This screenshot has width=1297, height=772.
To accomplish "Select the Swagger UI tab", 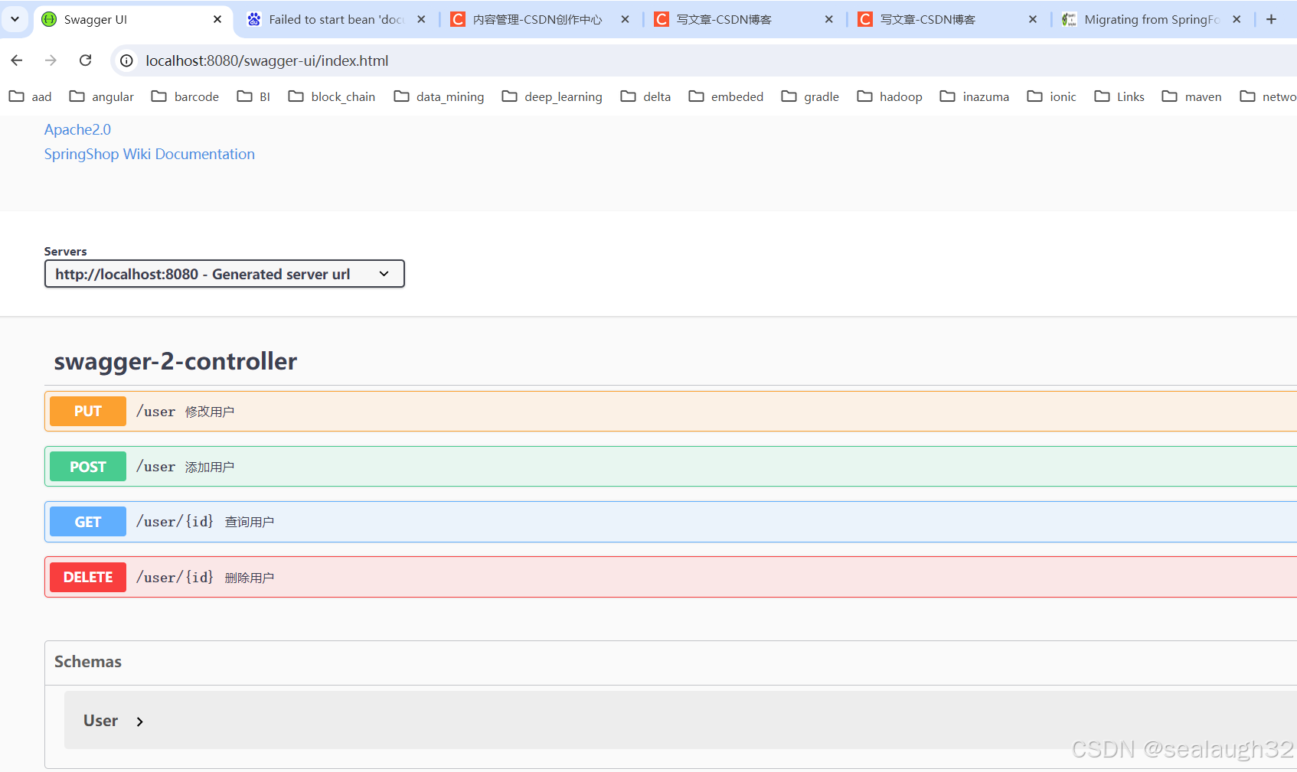I will [x=133, y=19].
